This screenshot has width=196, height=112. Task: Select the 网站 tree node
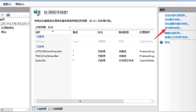[x=4, y=32]
